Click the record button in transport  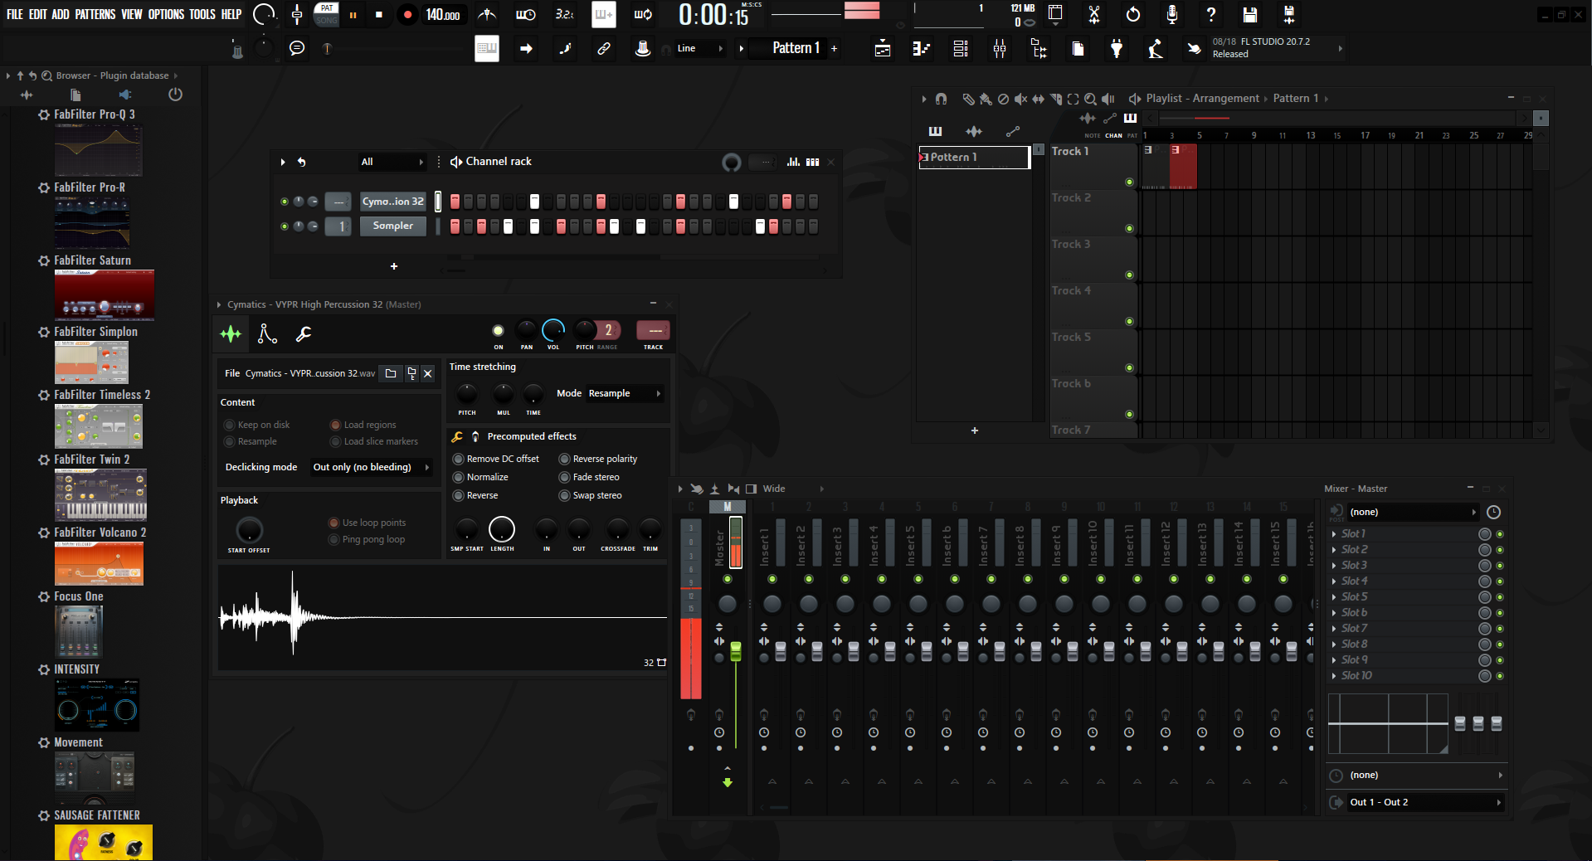pos(407,15)
